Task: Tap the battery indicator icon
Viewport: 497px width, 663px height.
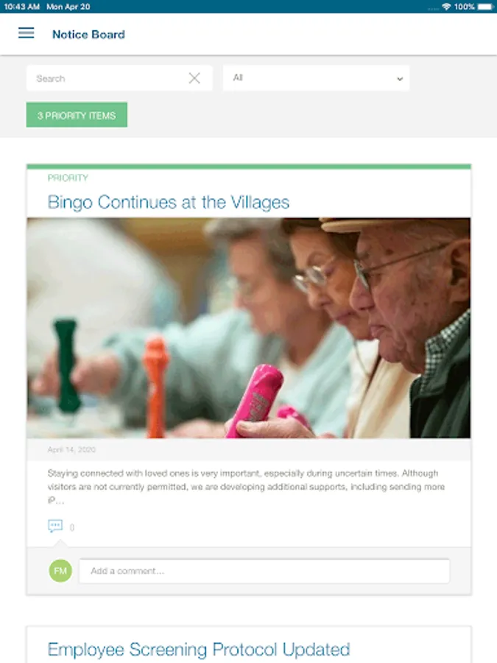Action: click(x=485, y=7)
